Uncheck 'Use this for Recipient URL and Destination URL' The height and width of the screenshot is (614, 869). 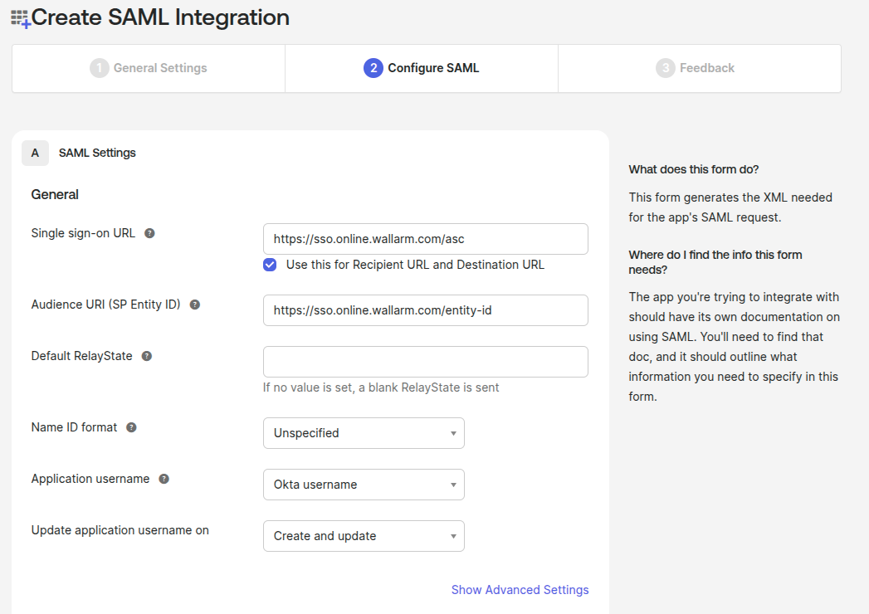(269, 264)
